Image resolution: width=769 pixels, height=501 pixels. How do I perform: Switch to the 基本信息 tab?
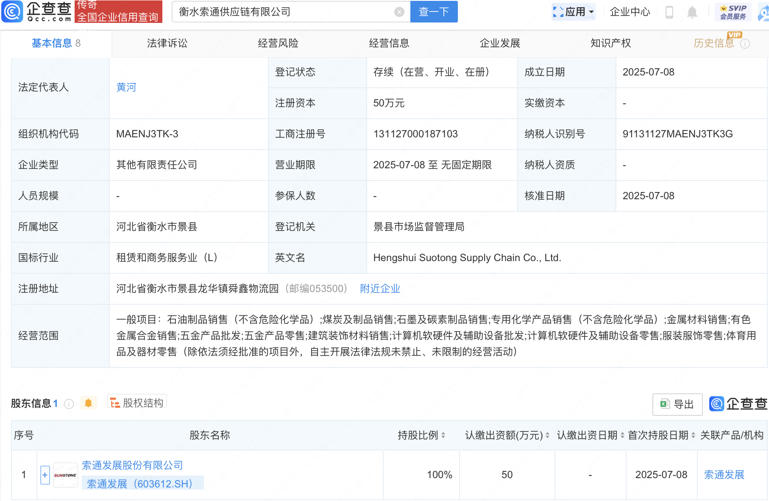[x=56, y=43]
